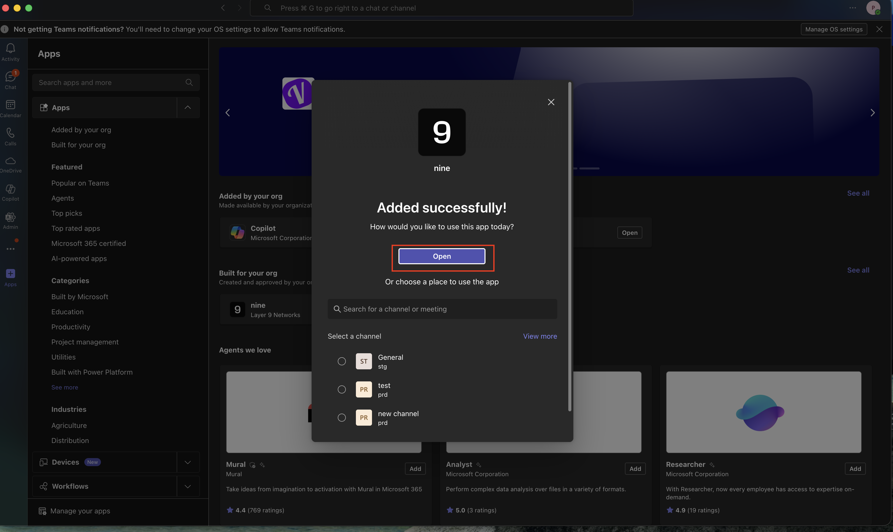Click See more categories link

click(65, 387)
